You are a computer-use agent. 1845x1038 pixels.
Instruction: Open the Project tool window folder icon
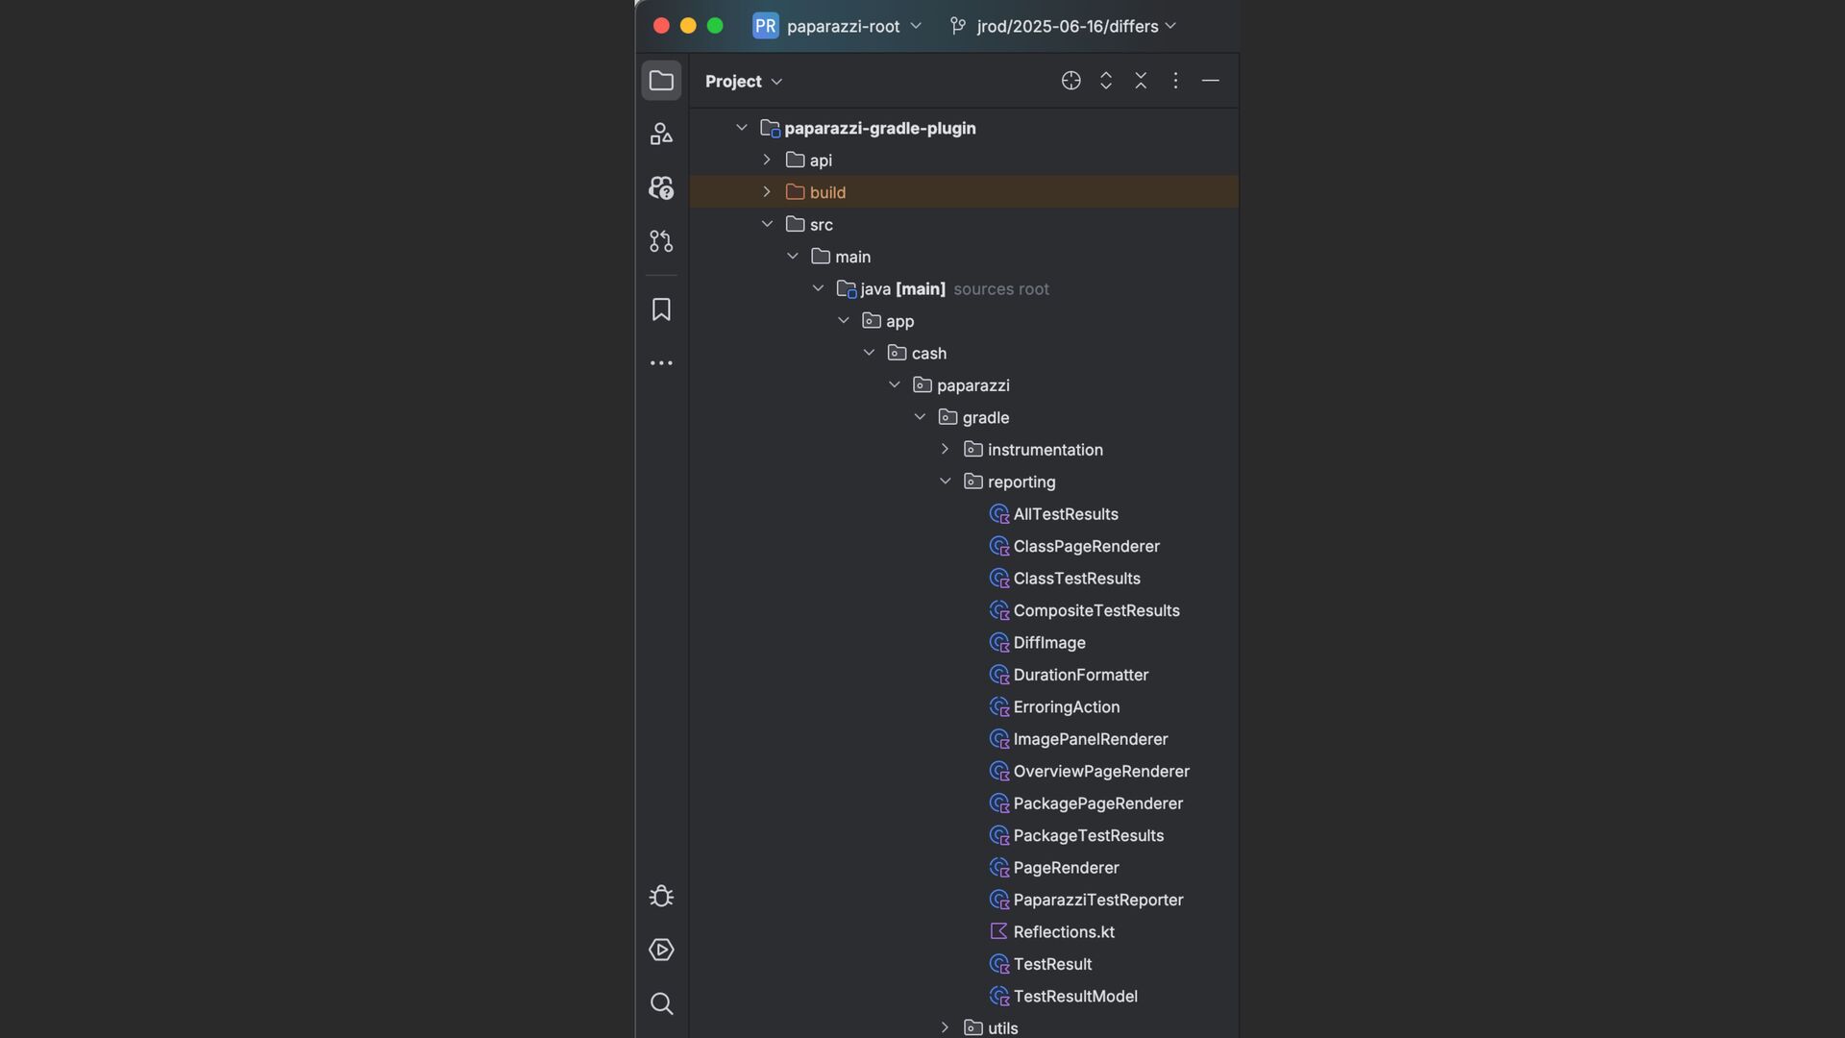pyautogui.click(x=661, y=81)
